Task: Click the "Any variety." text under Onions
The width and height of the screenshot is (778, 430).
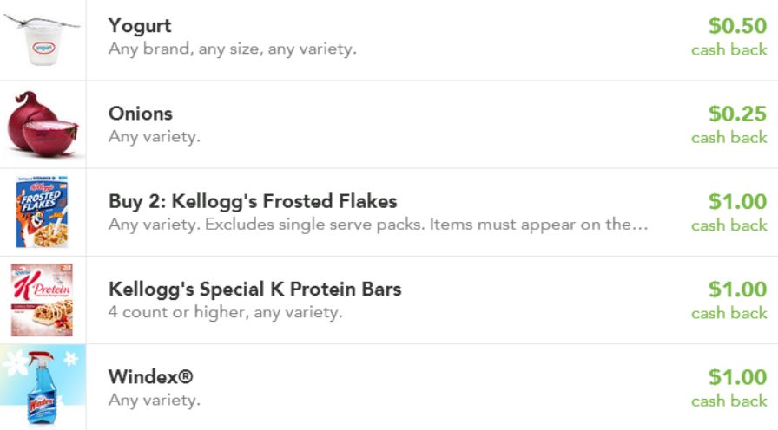Action: tap(154, 137)
